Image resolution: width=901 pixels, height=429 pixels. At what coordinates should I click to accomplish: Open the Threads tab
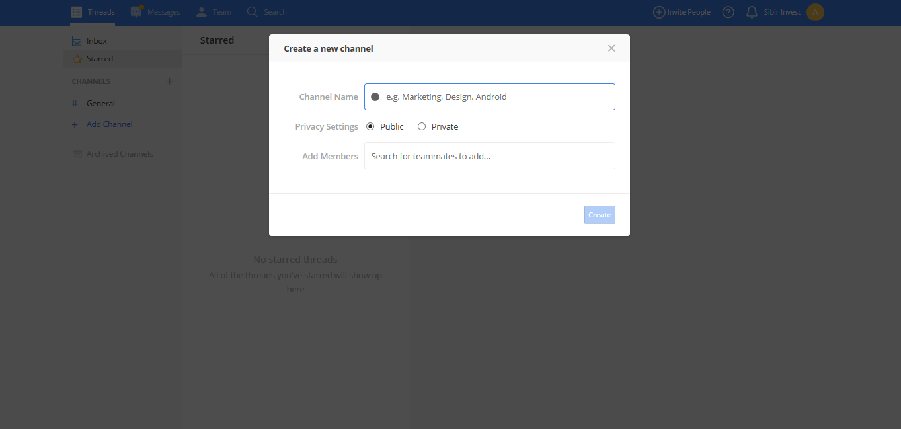pyautogui.click(x=93, y=12)
